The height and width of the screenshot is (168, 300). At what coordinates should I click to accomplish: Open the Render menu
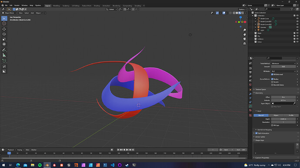pos(17,5)
